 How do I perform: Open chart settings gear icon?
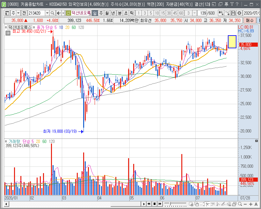239,13
